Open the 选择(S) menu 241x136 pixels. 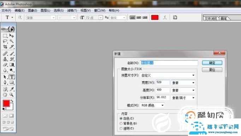pos(59,11)
